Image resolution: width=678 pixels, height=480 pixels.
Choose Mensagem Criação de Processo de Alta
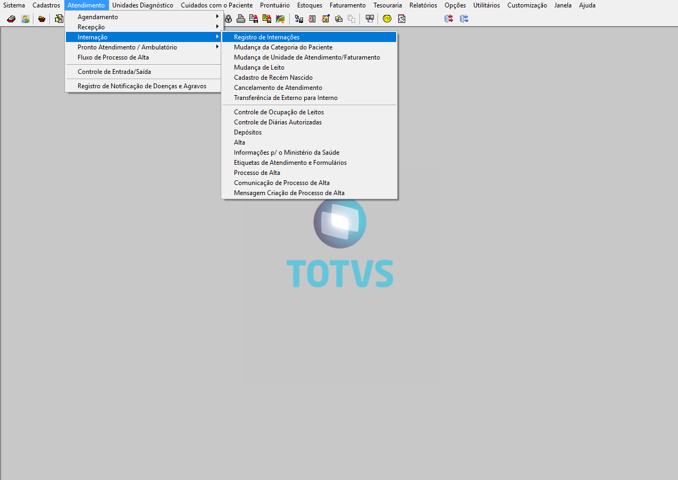tap(309, 193)
